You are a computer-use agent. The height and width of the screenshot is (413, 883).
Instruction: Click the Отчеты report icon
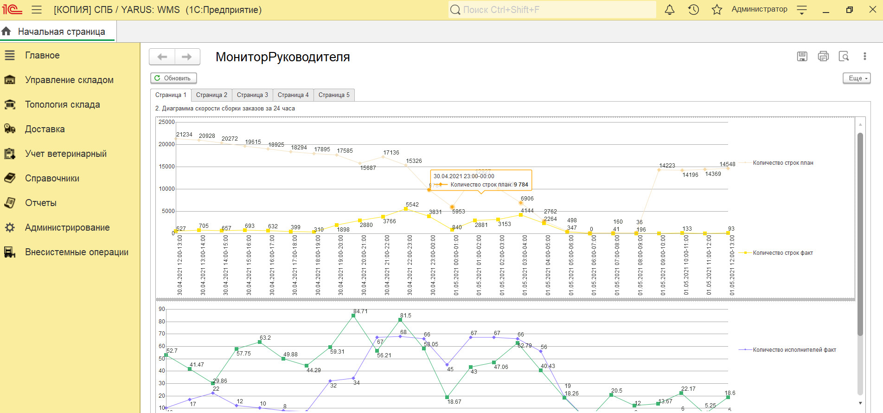tap(10, 203)
